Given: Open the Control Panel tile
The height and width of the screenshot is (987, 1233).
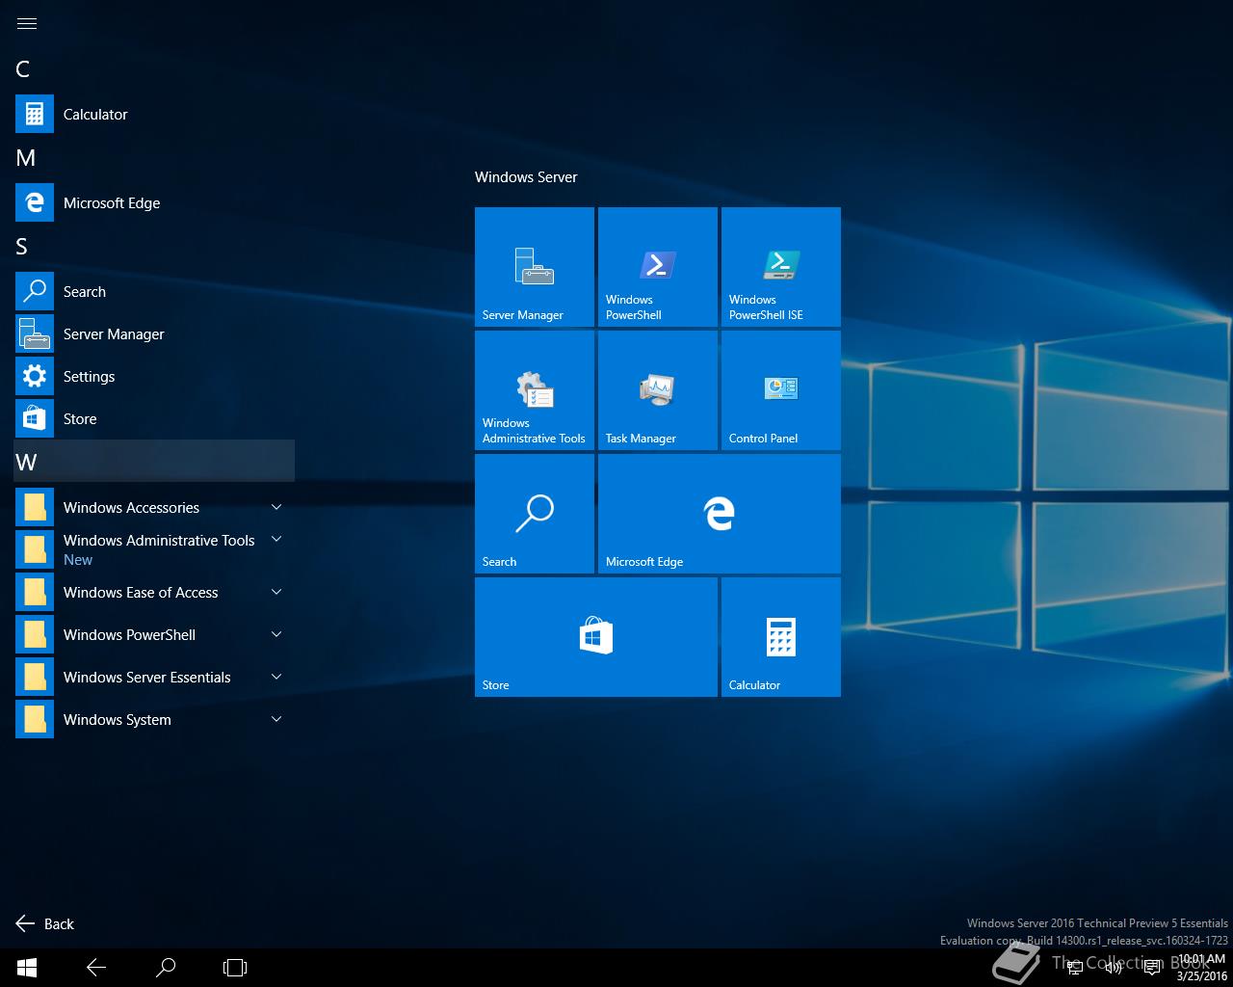Looking at the screenshot, I should pos(781,390).
